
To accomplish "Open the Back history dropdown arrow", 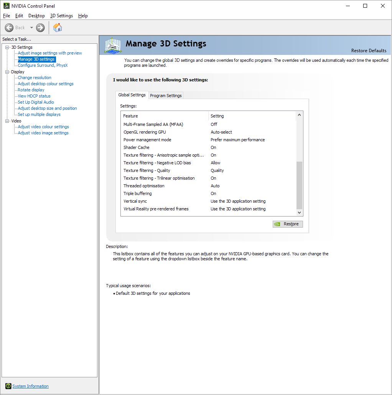I will [x=31, y=28].
